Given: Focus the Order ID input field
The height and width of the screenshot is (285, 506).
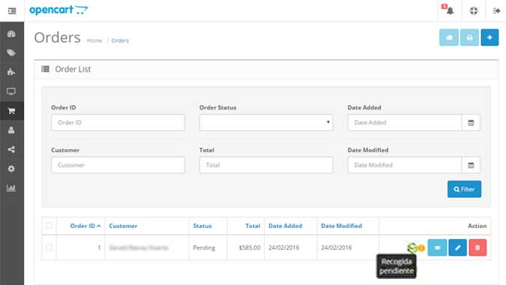Looking at the screenshot, I should pos(118,123).
